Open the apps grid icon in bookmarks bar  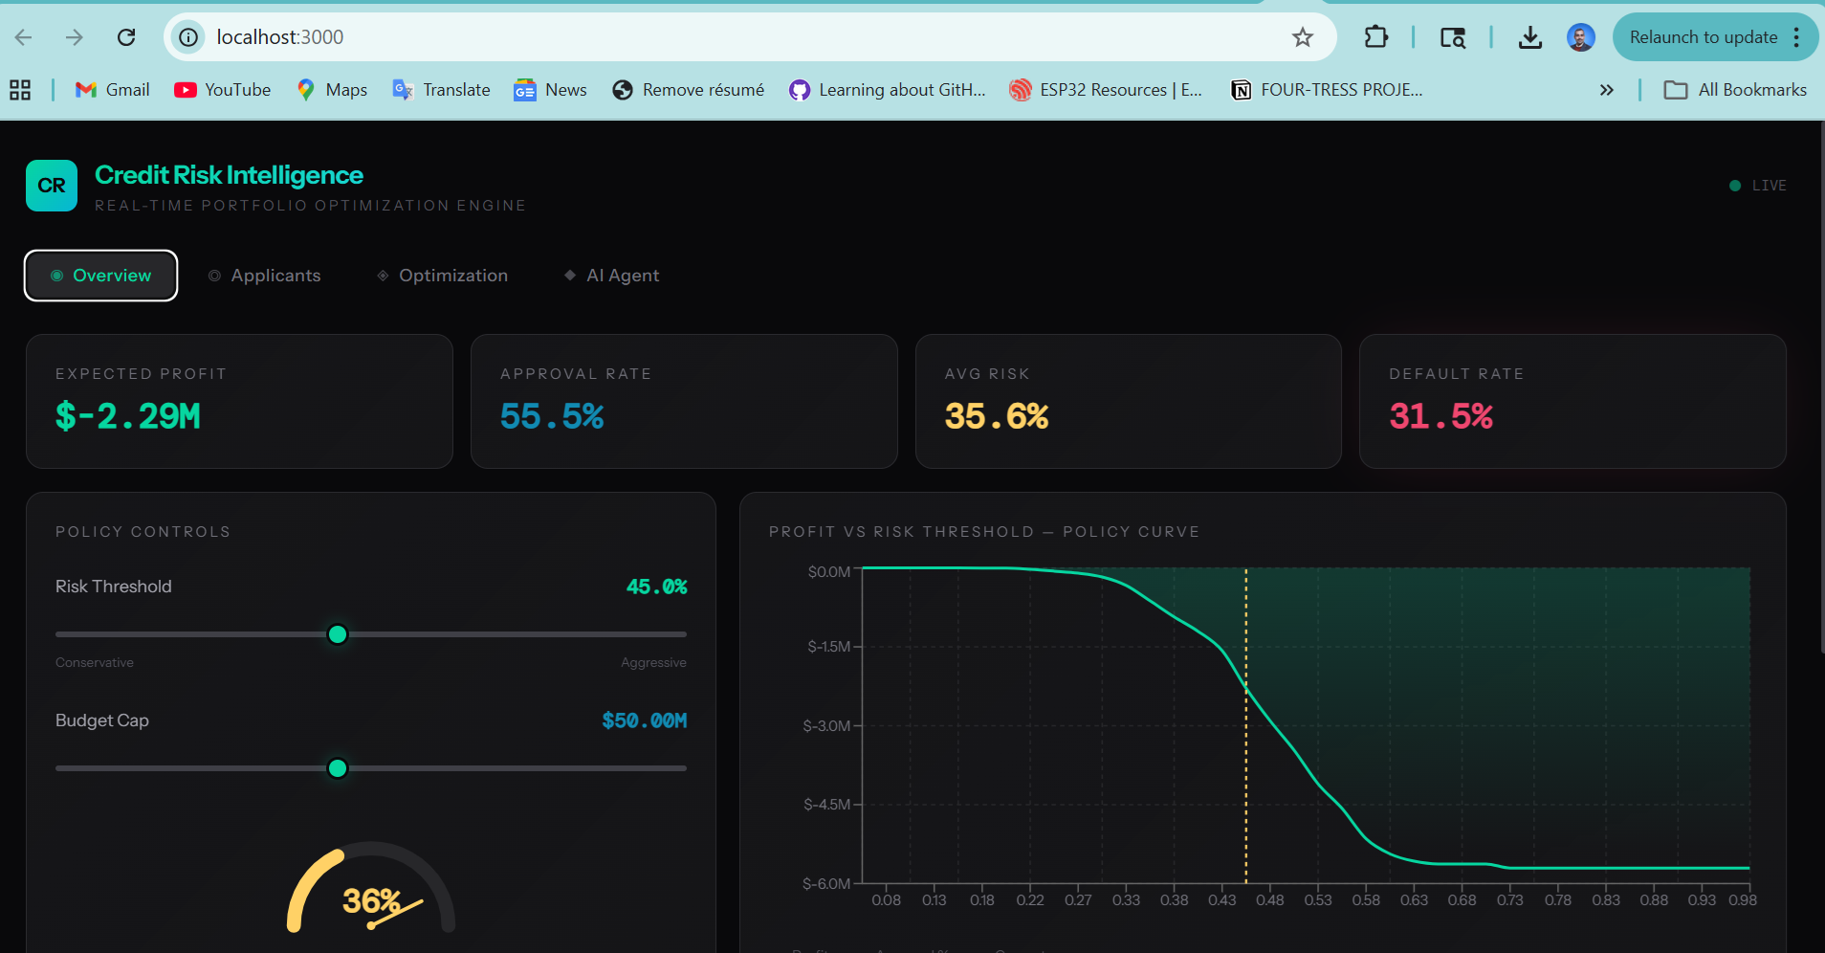(x=20, y=90)
